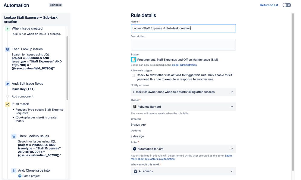Click into the Description text field
The height and width of the screenshot is (180, 301).
point(183,45)
